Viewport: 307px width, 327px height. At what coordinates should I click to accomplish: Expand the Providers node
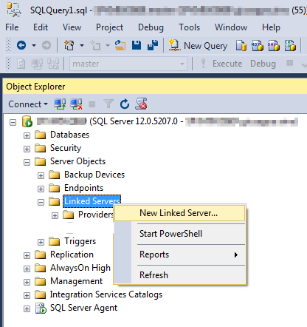(55, 215)
